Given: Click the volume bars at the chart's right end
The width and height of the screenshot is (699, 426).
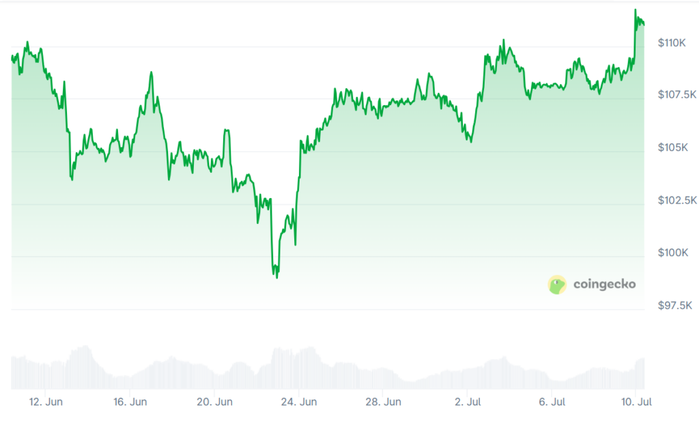Looking at the screenshot, I should click(640, 373).
